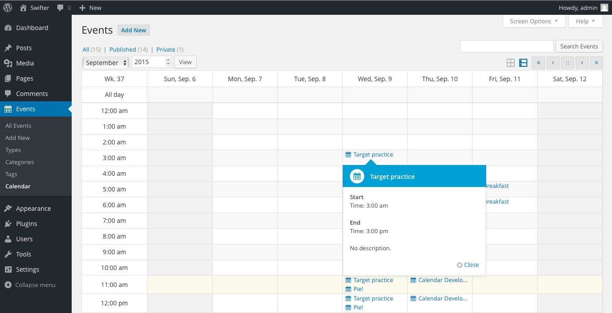Filter by Published events
The height and width of the screenshot is (313, 612).
point(122,49)
